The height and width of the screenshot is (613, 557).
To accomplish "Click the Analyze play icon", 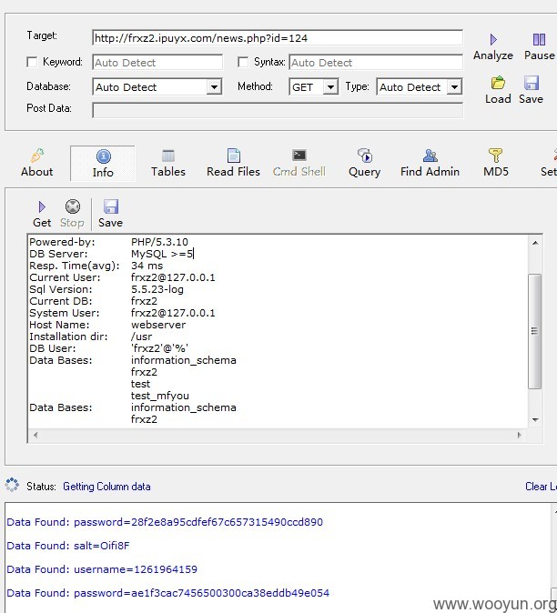I will 493,39.
